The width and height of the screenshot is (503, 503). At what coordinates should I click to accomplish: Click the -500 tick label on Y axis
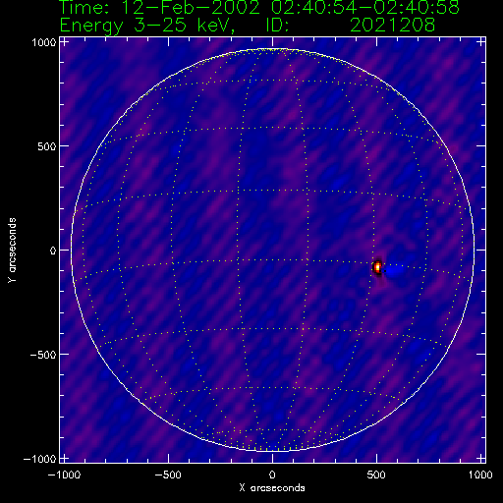coord(43,355)
